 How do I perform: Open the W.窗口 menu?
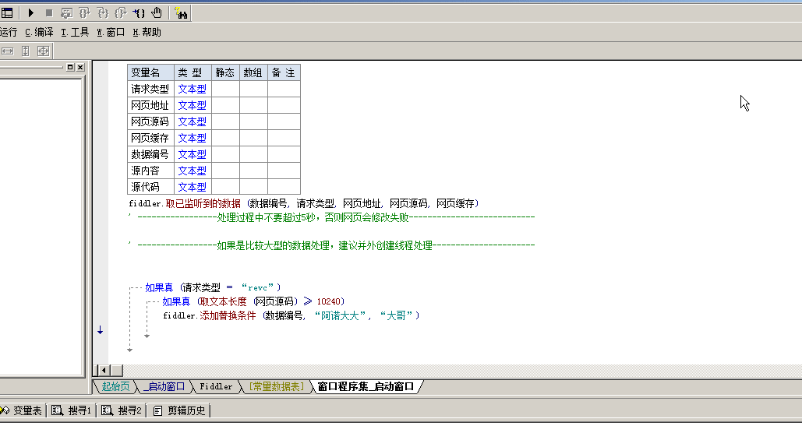coord(111,32)
